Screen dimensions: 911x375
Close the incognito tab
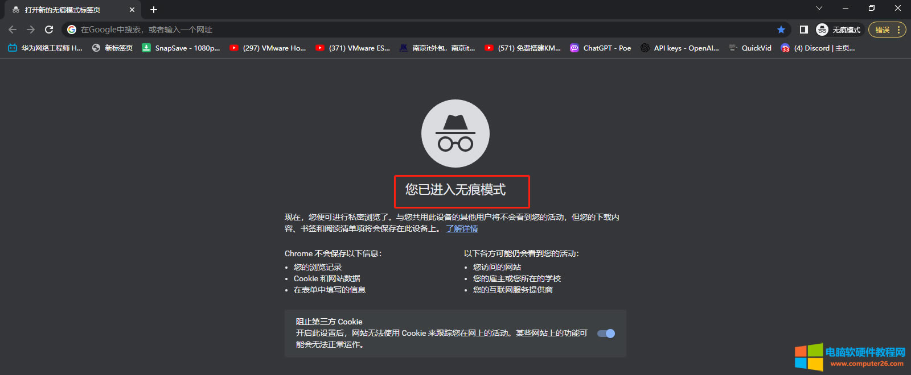point(132,10)
